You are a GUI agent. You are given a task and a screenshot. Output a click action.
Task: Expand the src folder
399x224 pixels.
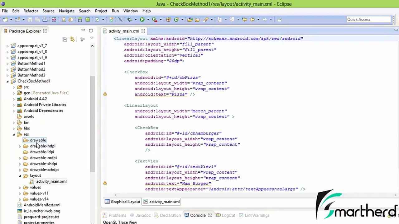[14, 87]
